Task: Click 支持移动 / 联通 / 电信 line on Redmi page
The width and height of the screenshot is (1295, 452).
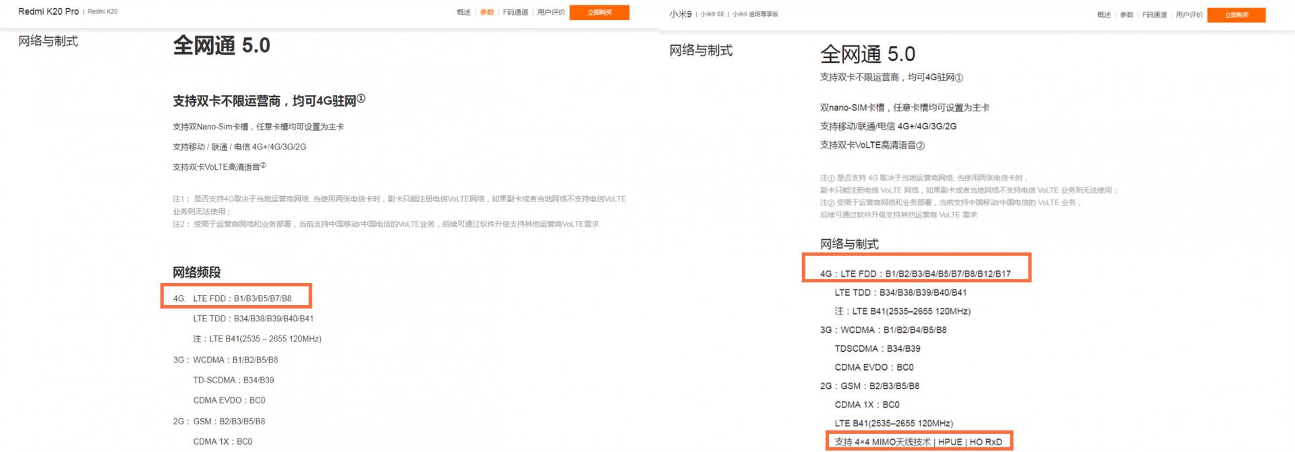Action: point(239,147)
